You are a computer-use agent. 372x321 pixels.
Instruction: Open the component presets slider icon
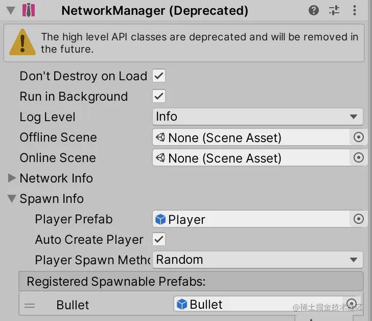pyautogui.click(x=334, y=10)
